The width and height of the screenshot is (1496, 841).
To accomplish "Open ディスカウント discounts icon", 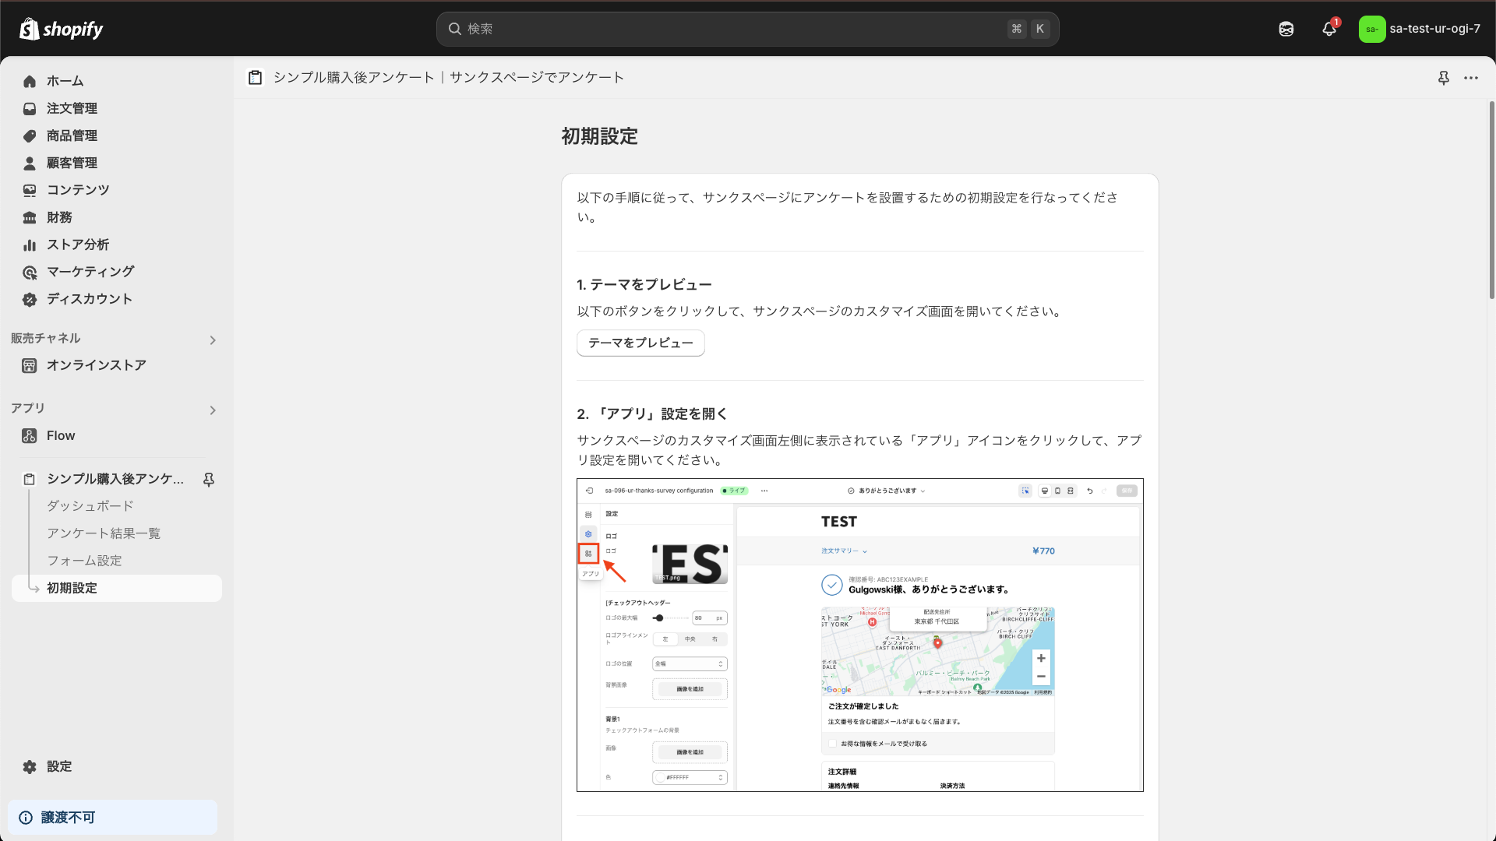I will pos(29,299).
